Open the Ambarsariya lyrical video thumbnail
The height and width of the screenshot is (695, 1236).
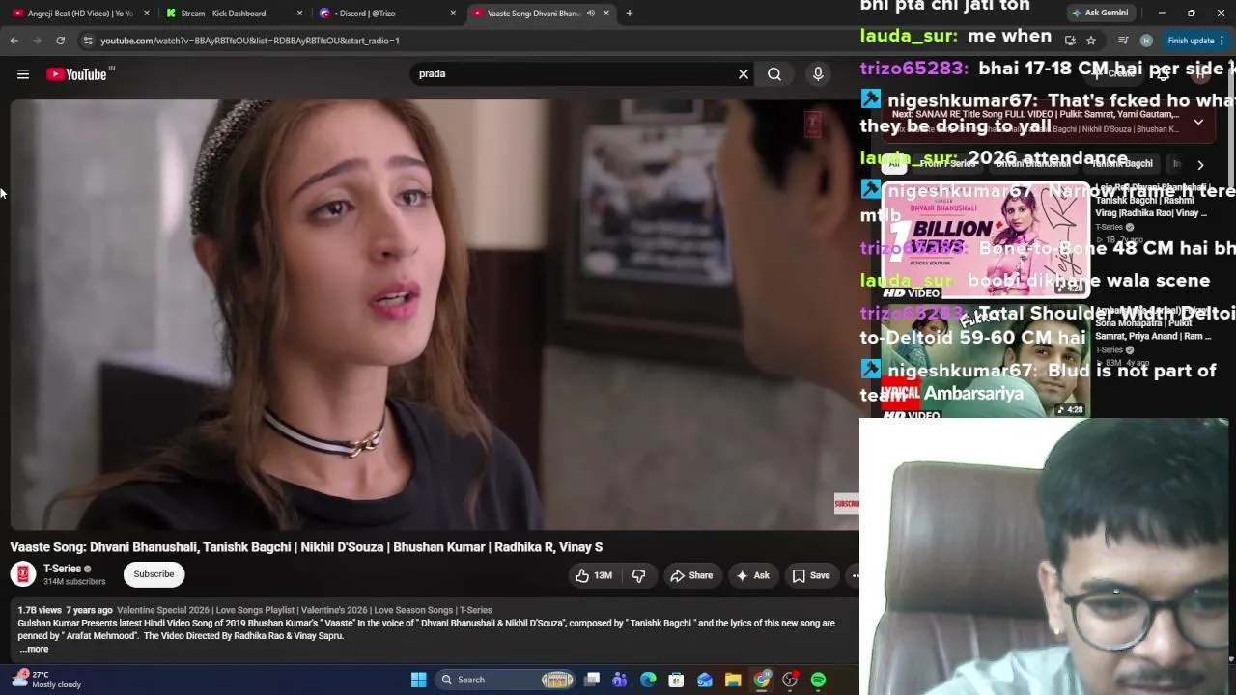(x=986, y=362)
